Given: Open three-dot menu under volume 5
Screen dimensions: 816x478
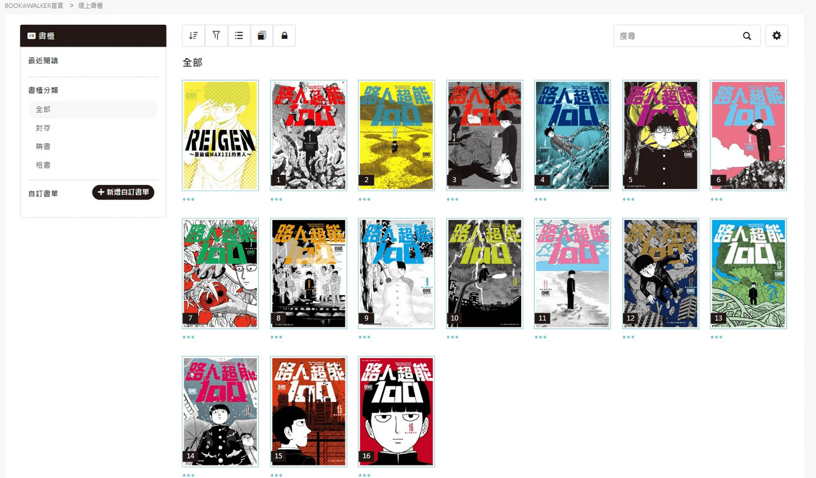Looking at the screenshot, I should [628, 199].
